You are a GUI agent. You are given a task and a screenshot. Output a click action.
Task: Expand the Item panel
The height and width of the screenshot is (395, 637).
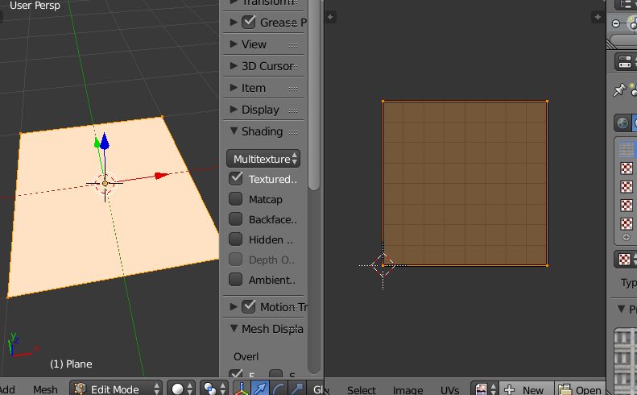click(x=234, y=87)
